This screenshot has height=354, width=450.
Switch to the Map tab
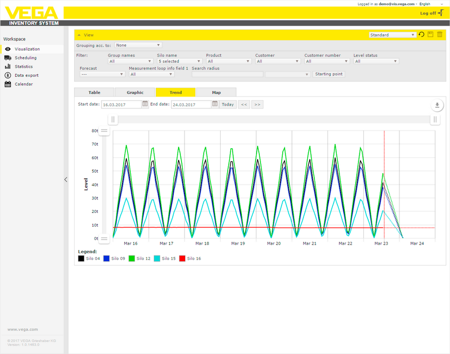click(216, 93)
